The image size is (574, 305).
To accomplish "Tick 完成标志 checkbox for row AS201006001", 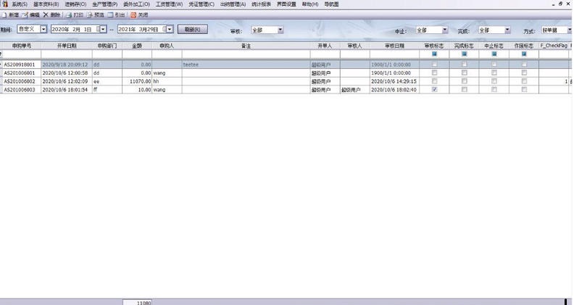I will point(464,73).
